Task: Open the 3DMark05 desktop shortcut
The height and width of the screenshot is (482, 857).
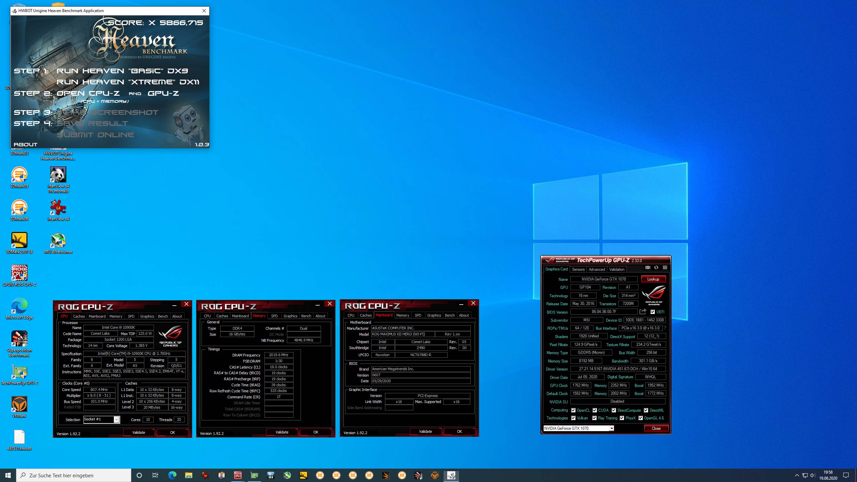Action: (x=19, y=178)
